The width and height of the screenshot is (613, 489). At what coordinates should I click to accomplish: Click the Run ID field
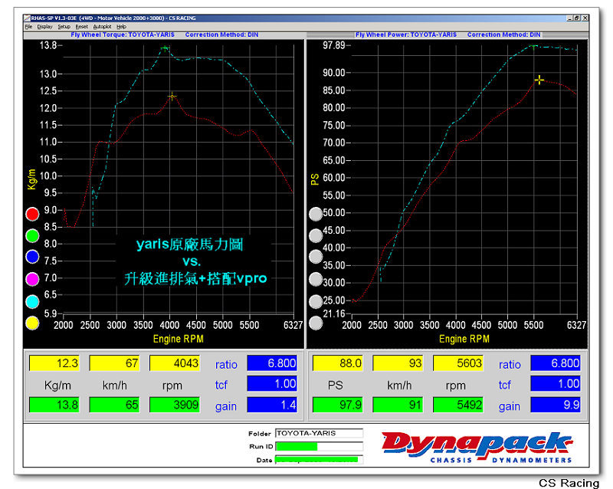point(319,446)
